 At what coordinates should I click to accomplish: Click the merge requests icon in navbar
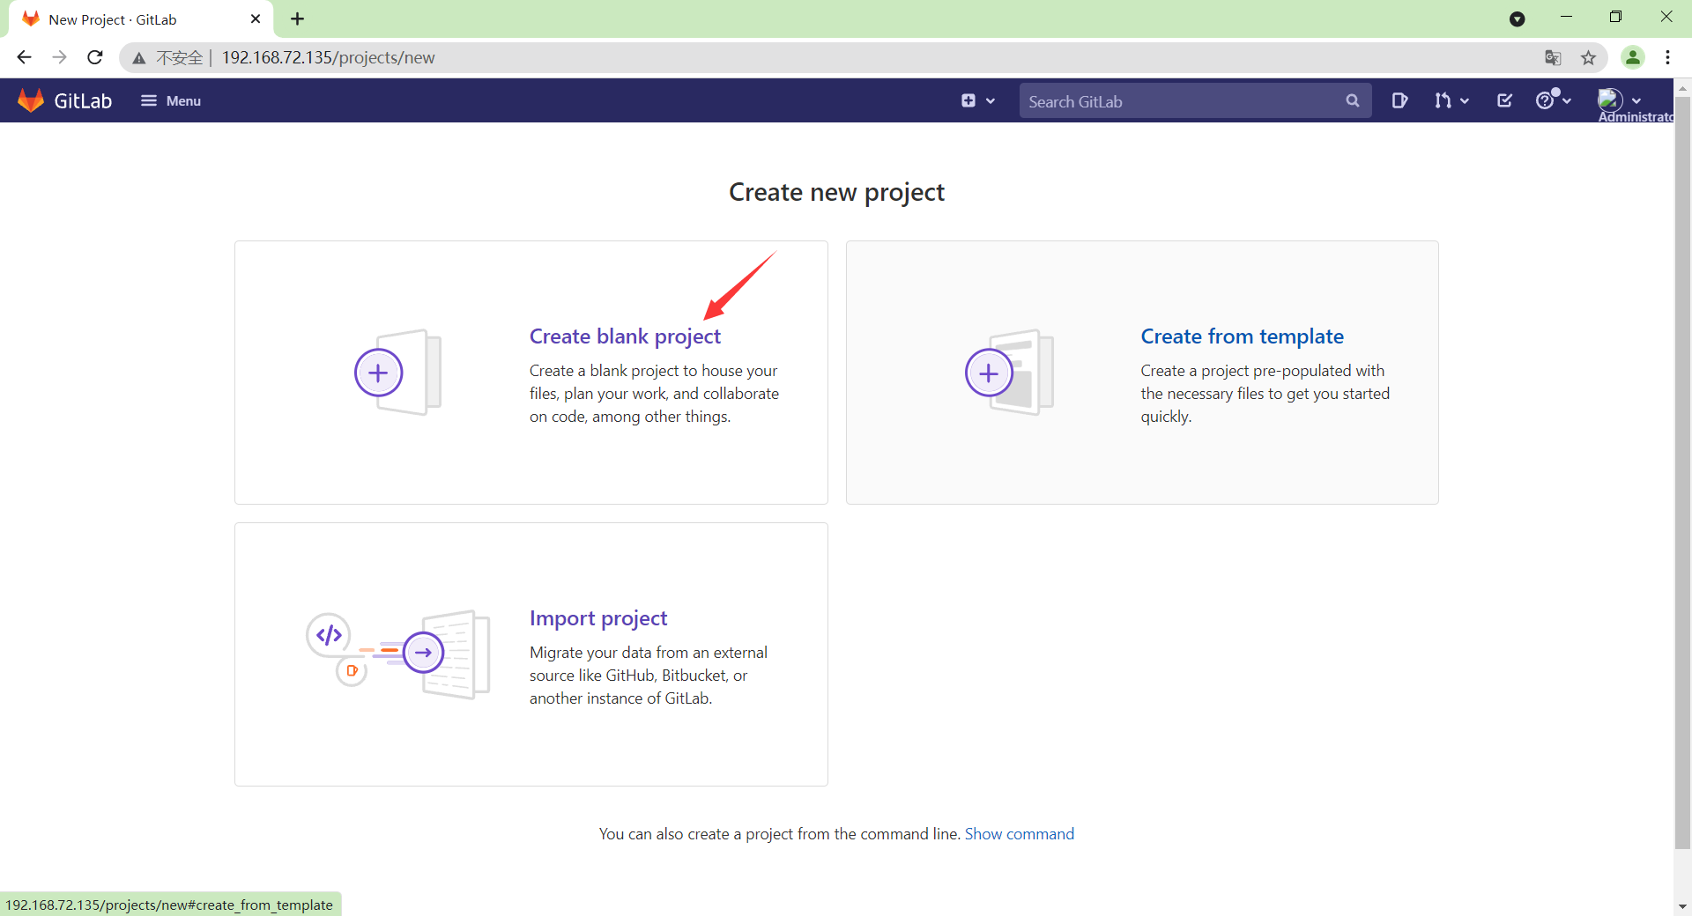point(1443,100)
